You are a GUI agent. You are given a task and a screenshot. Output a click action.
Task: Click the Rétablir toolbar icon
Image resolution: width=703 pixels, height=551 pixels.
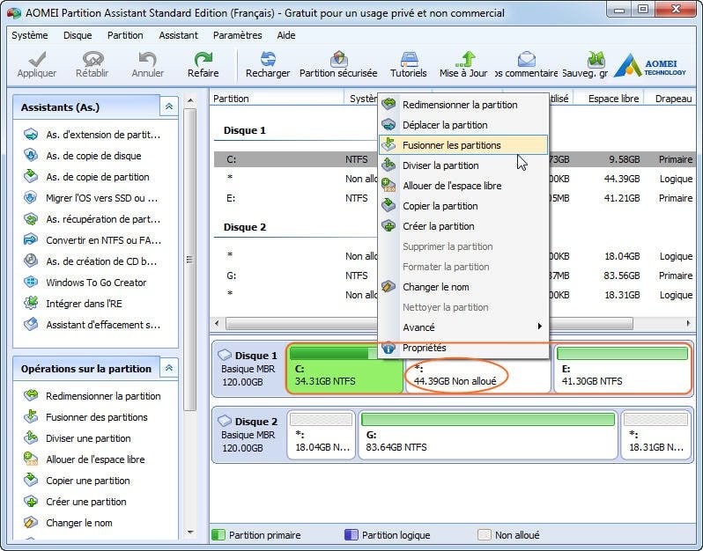click(x=92, y=59)
